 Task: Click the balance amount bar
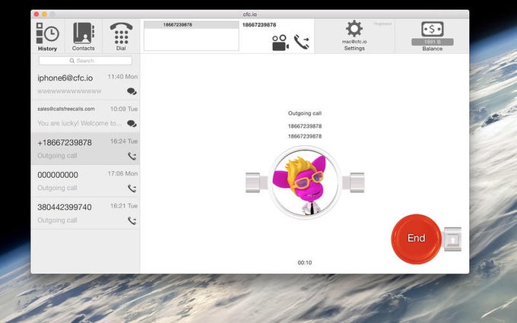click(x=433, y=42)
